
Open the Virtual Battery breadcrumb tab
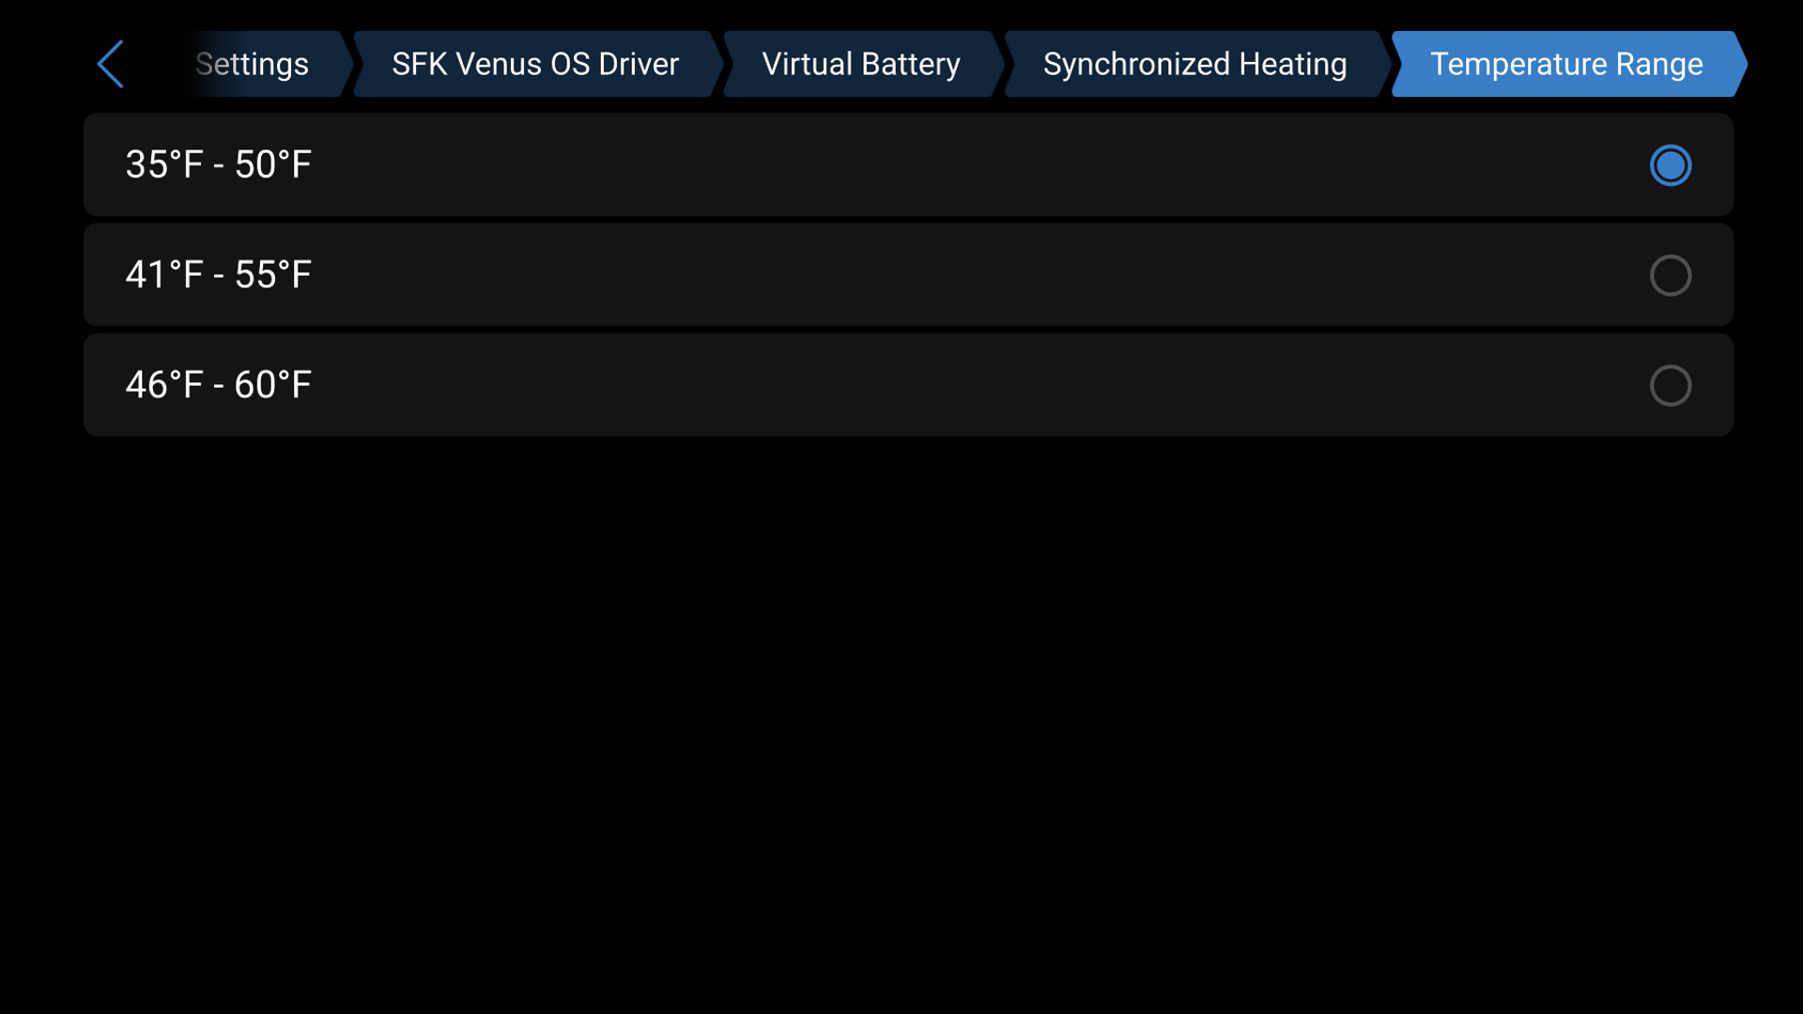[861, 63]
